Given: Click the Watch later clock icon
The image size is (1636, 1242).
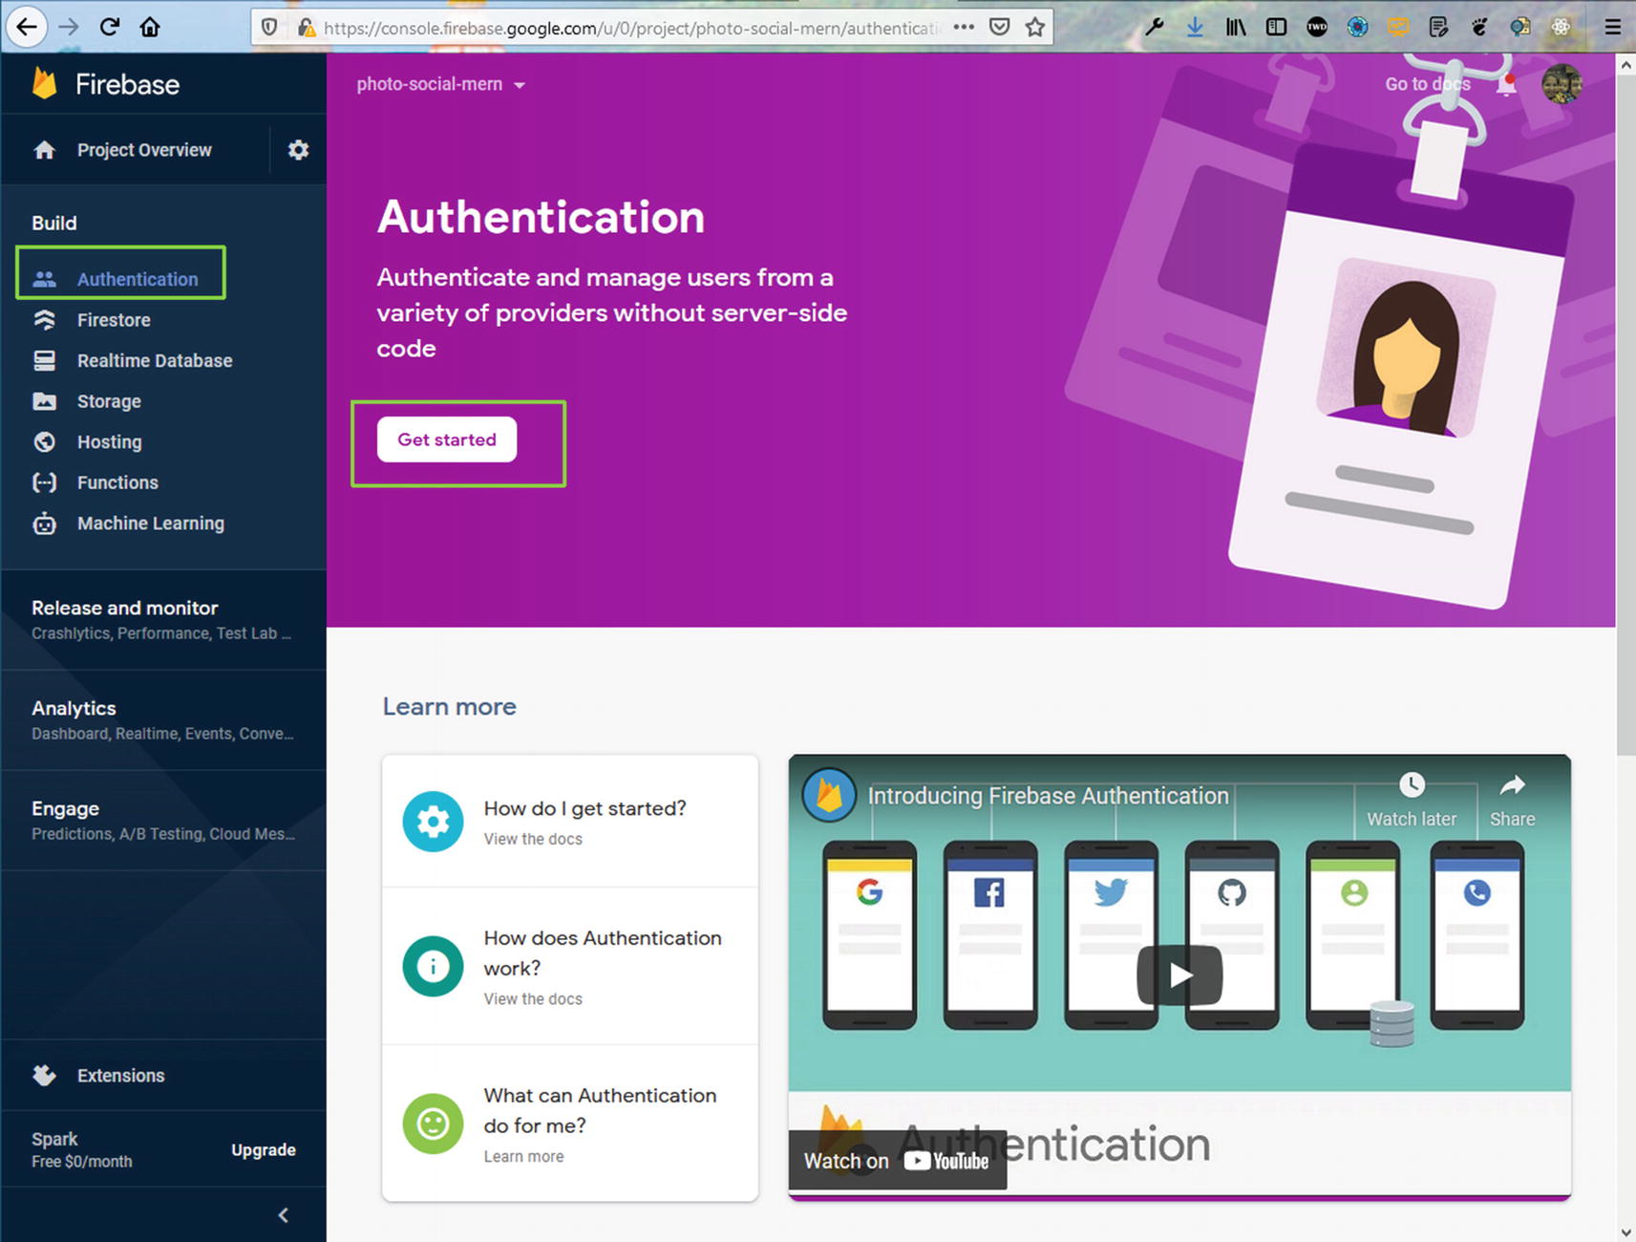Looking at the screenshot, I should [1411, 785].
